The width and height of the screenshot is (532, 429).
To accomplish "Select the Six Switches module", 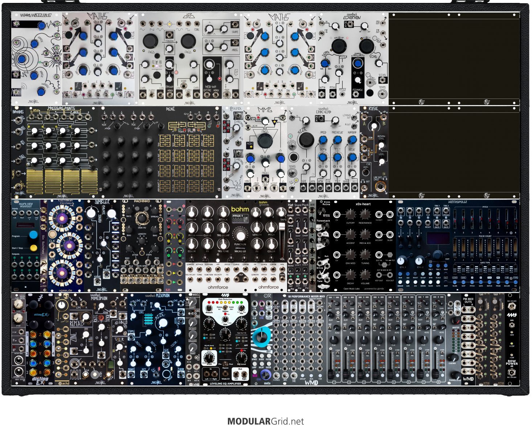I will point(44,246).
